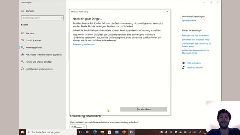
Task: Open Zurücksetzen des Kennworts für lokales Konto
Action: [196, 45]
